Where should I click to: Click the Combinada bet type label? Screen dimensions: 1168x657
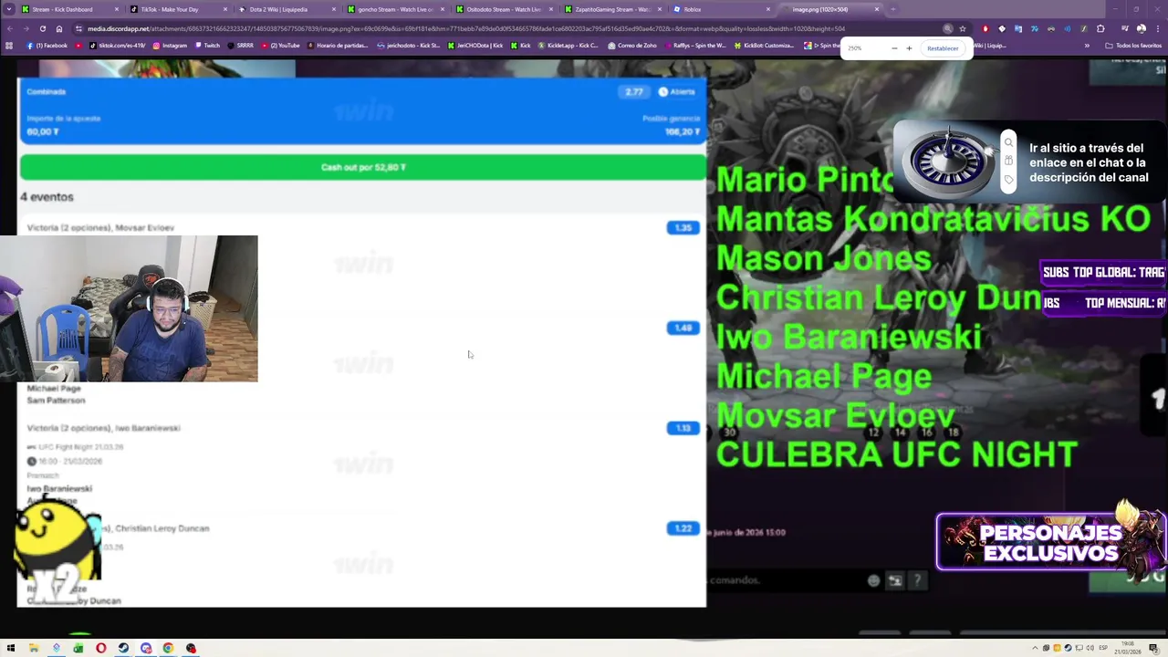click(47, 92)
